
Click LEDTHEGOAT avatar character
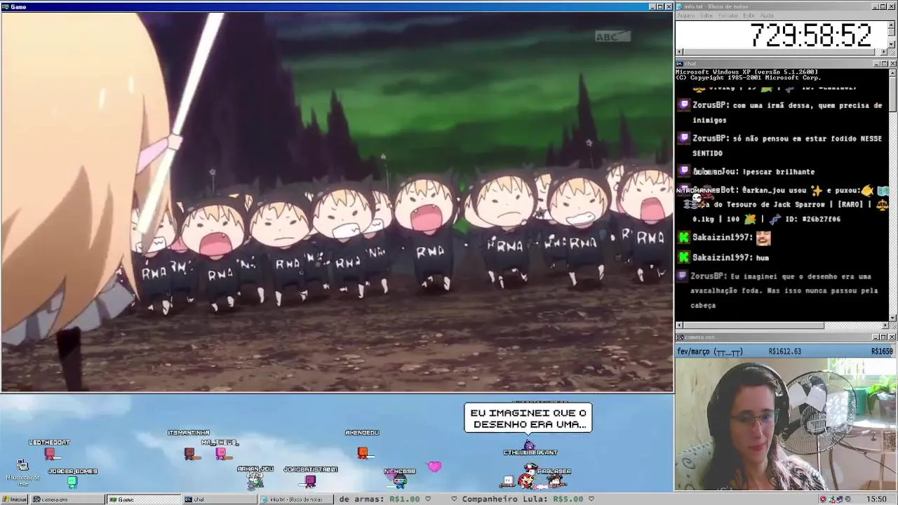[49, 454]
